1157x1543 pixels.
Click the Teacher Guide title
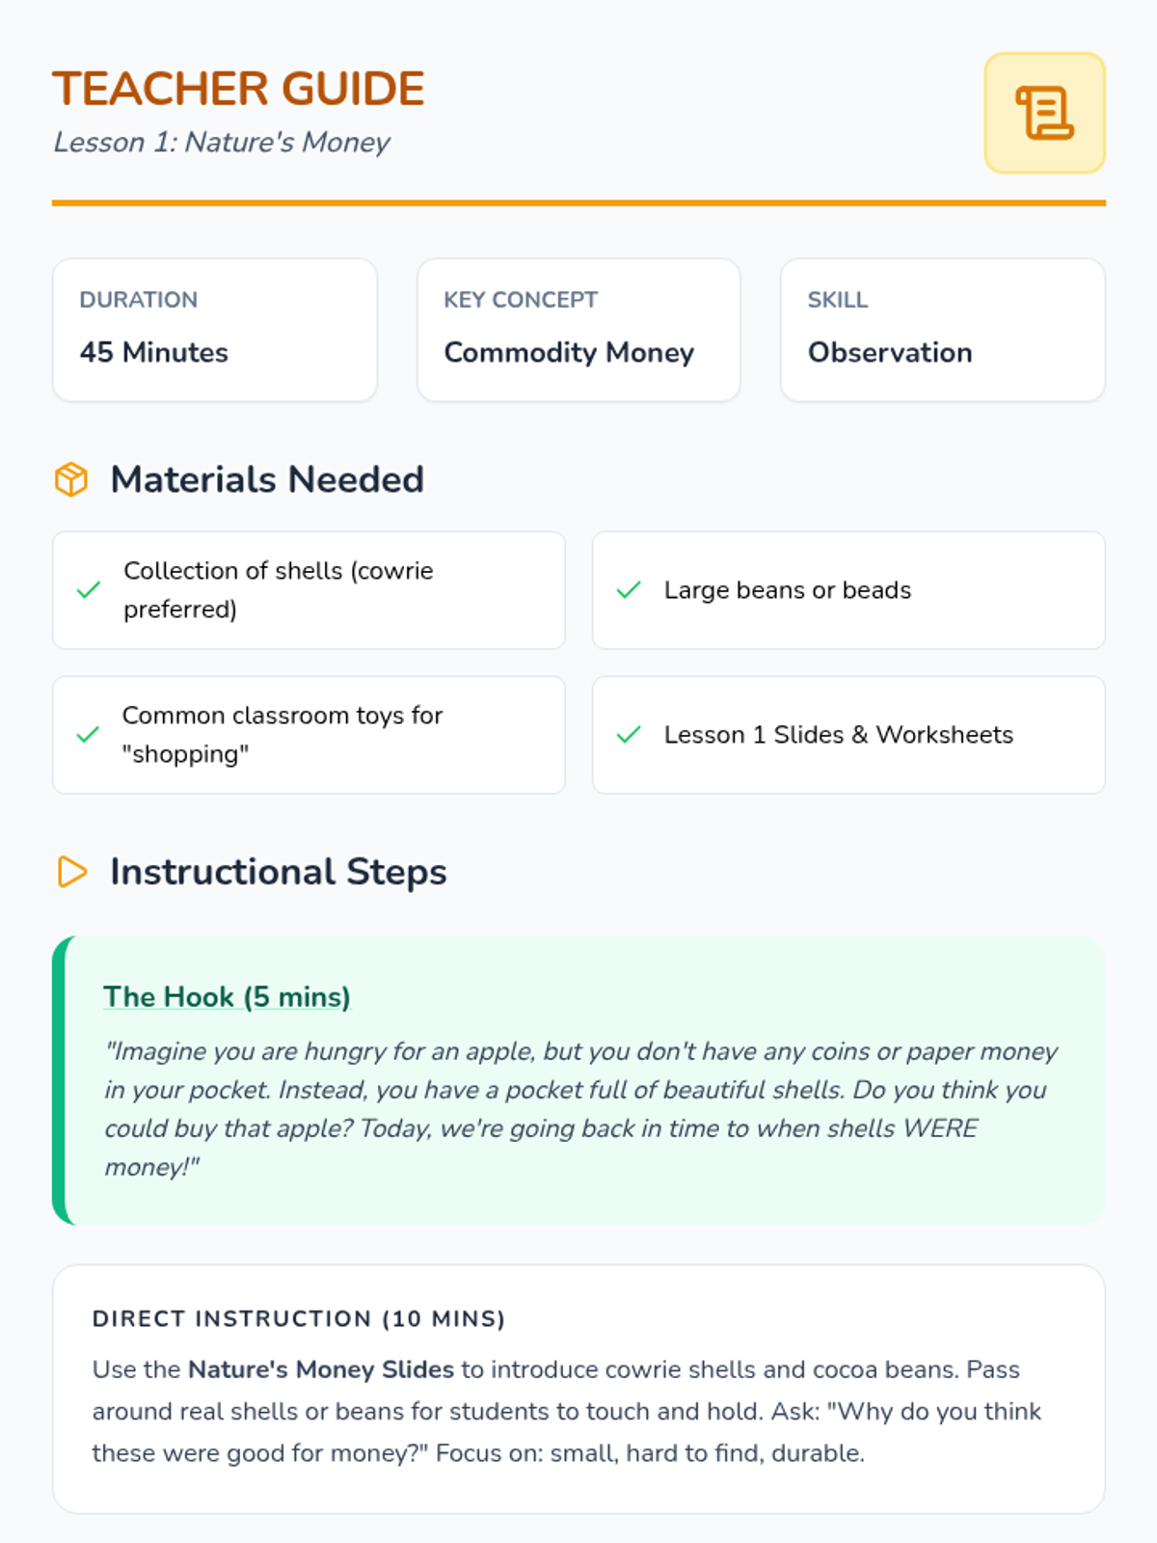coord(238,89)
